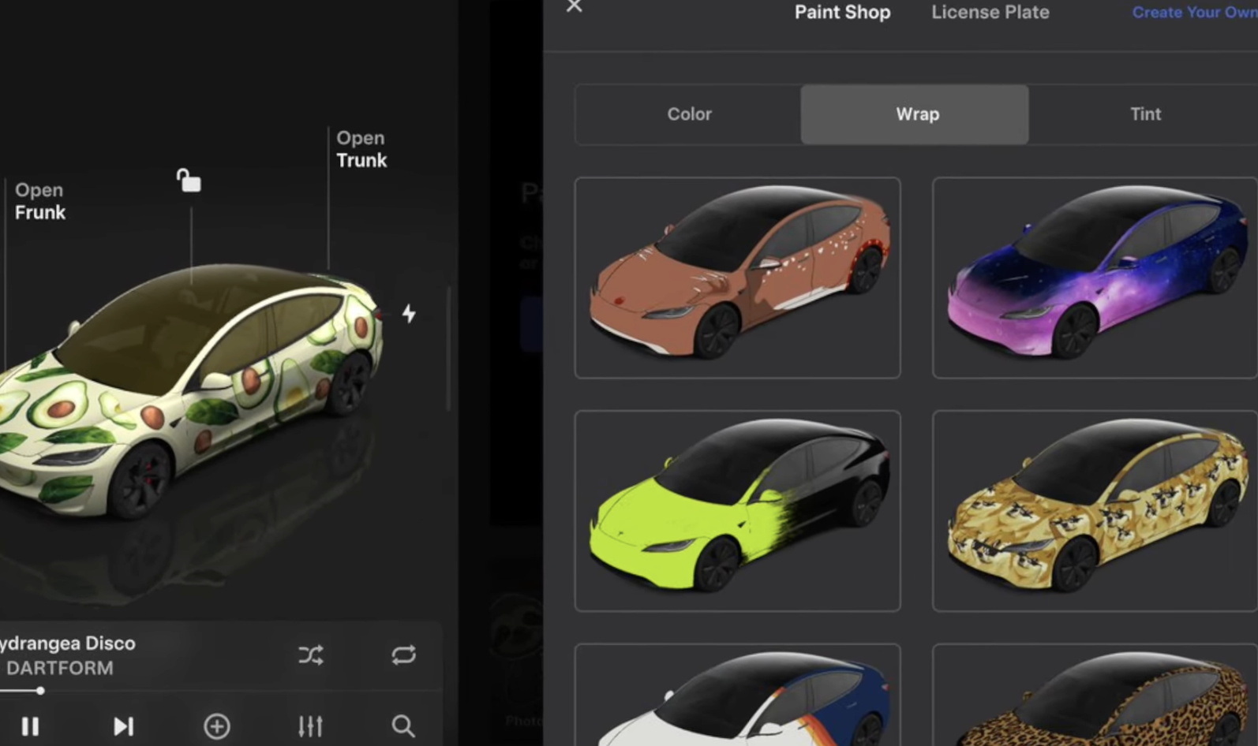Open the Create Your Own link
1258x746 pixels.
click(x=1193, y=13)
